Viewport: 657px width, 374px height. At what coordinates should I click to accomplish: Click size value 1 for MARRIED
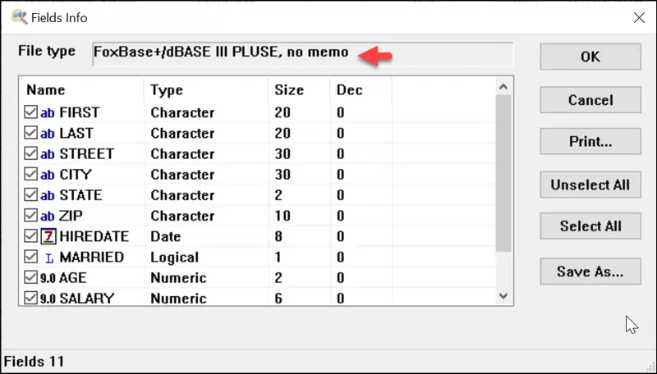(278, 258)
